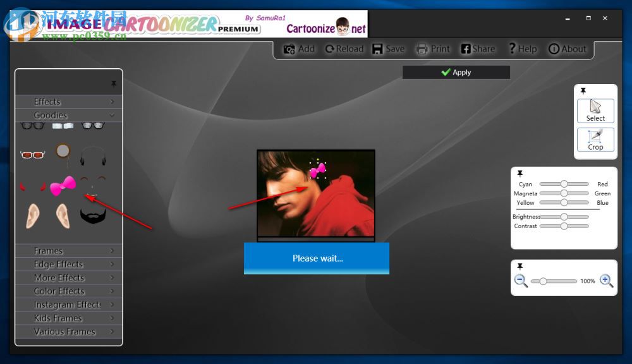Activate the Crop tool
Image resolution: width=632 pixels, height=364 pixels.
tap(595, 140)
